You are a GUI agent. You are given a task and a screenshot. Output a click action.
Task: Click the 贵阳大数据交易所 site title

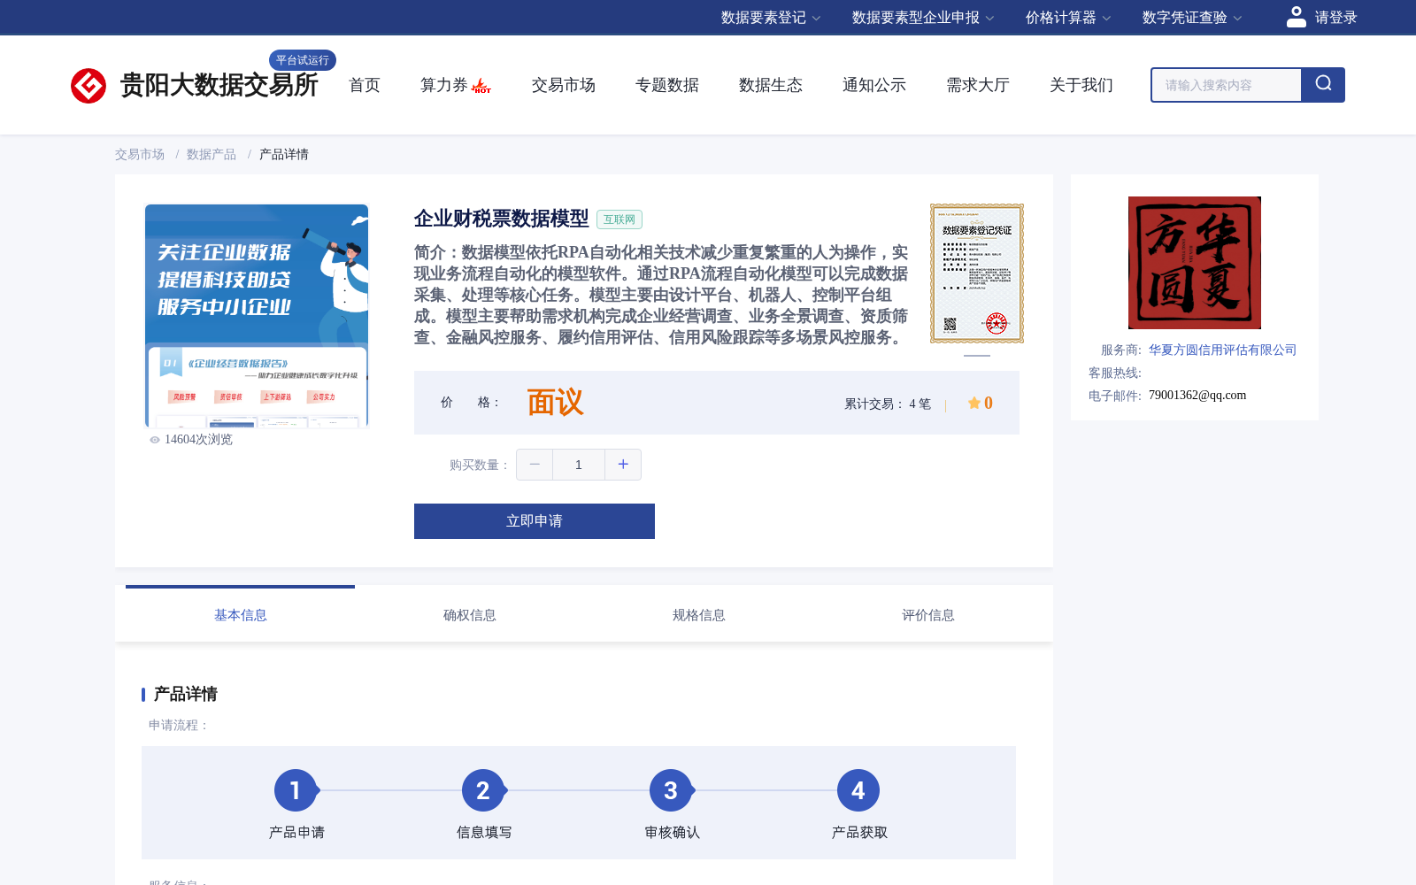(219, 85)
